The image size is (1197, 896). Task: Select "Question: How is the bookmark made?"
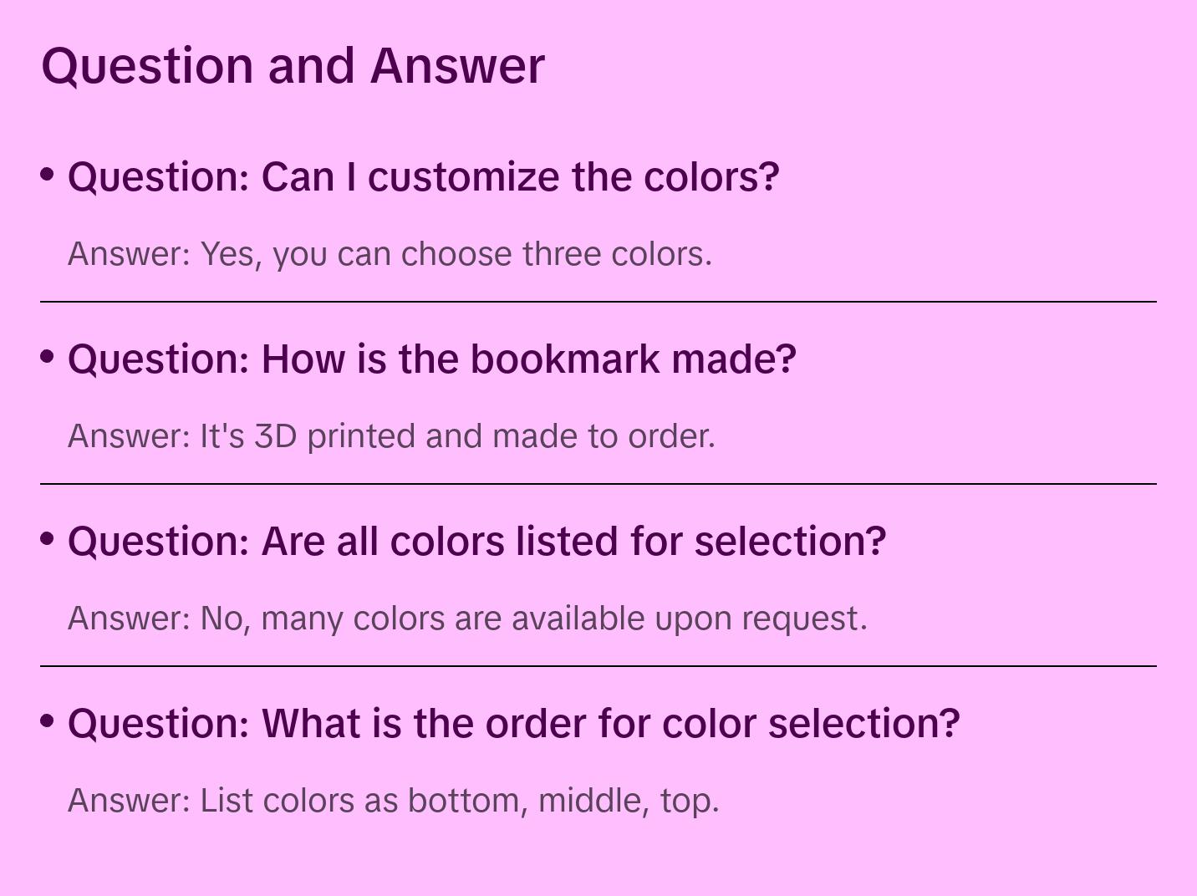(x=431, y=359)
